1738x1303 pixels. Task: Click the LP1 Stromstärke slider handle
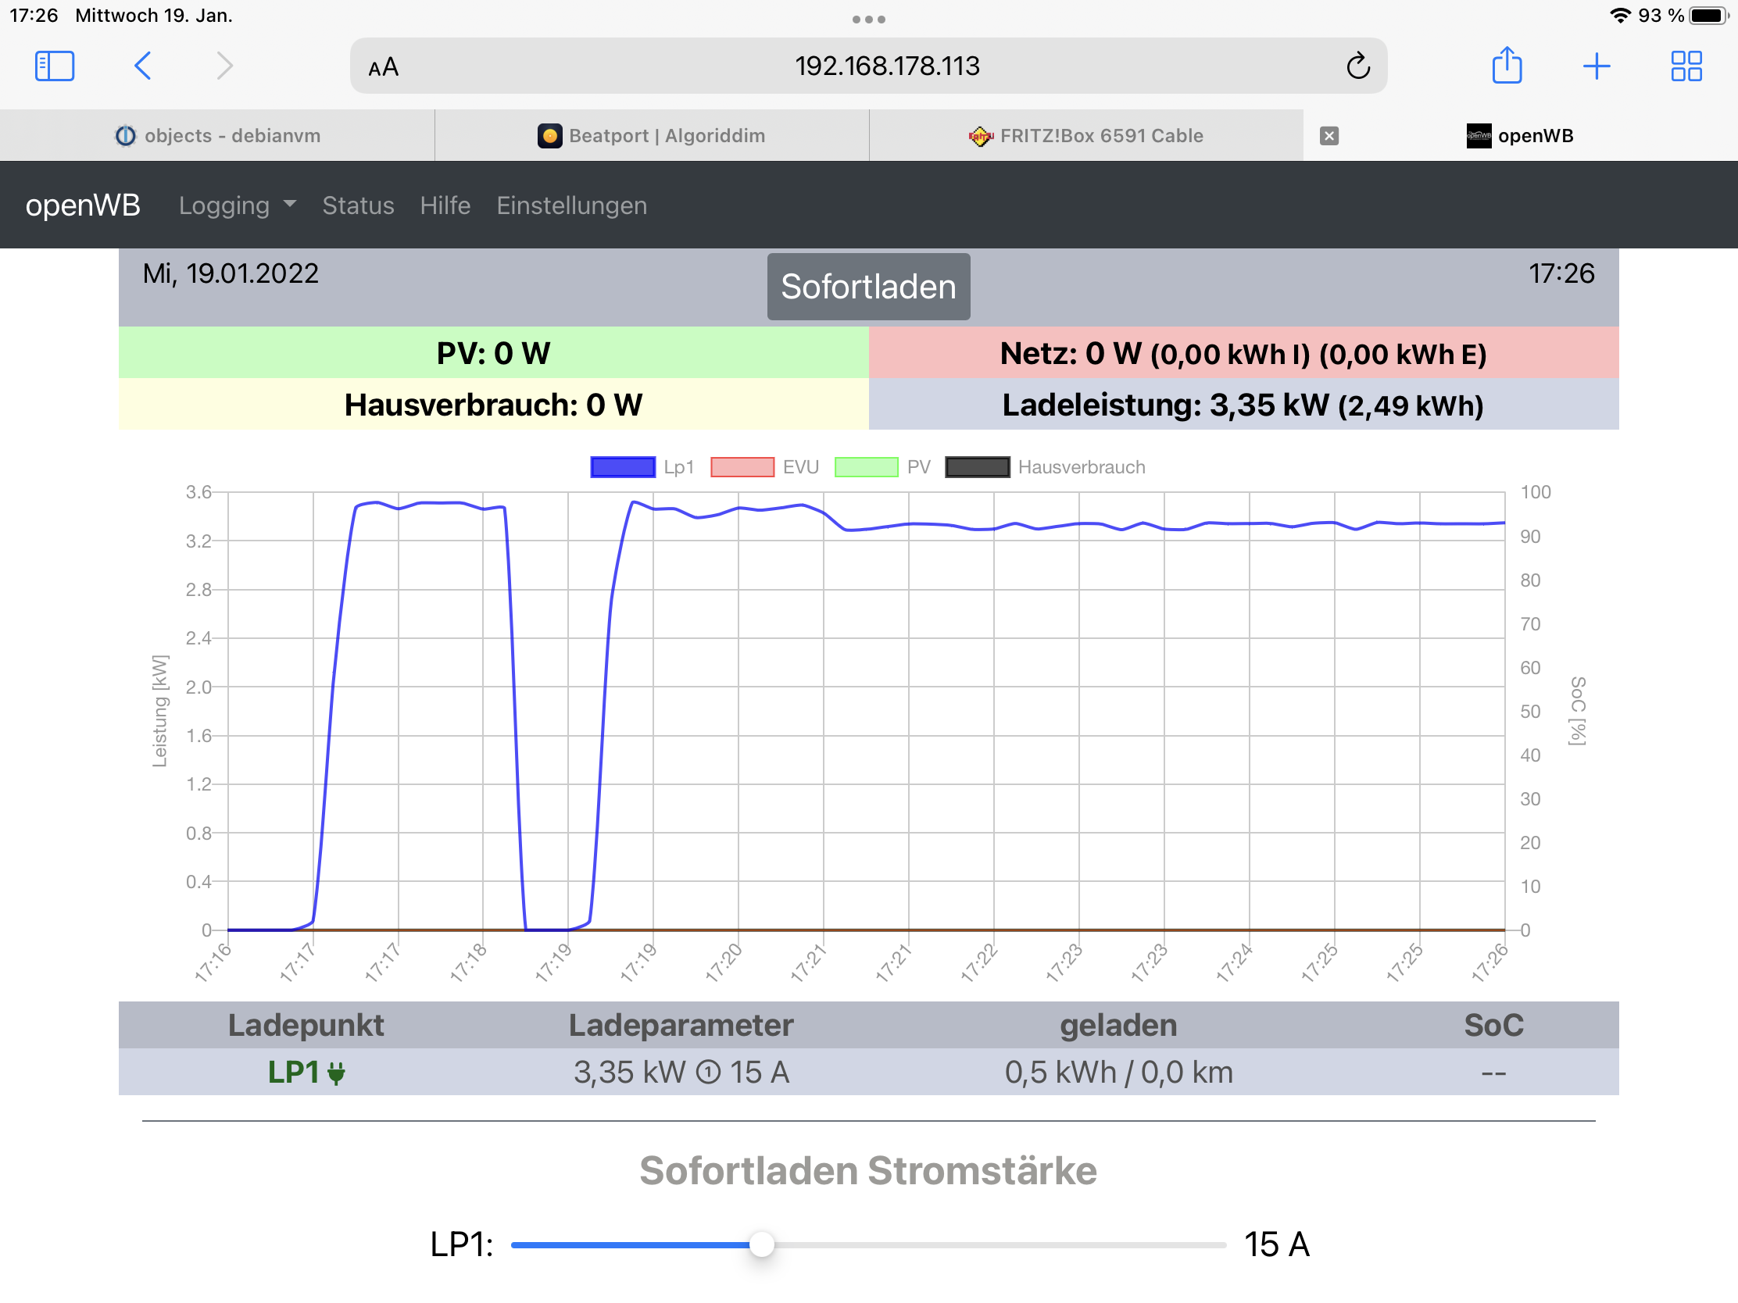pos(761,1244)
